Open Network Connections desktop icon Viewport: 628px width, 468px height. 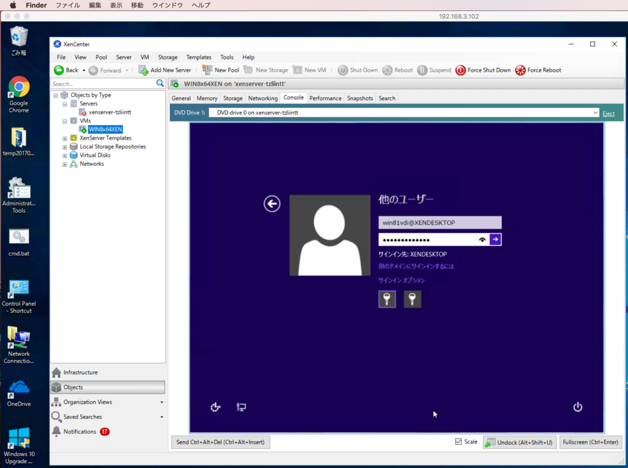pos(19,345)
